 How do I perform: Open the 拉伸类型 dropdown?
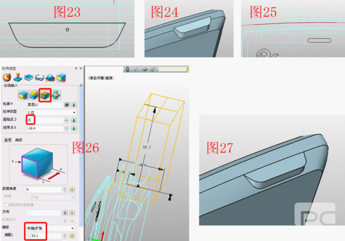pyautogui.click(x=74, y=112)
